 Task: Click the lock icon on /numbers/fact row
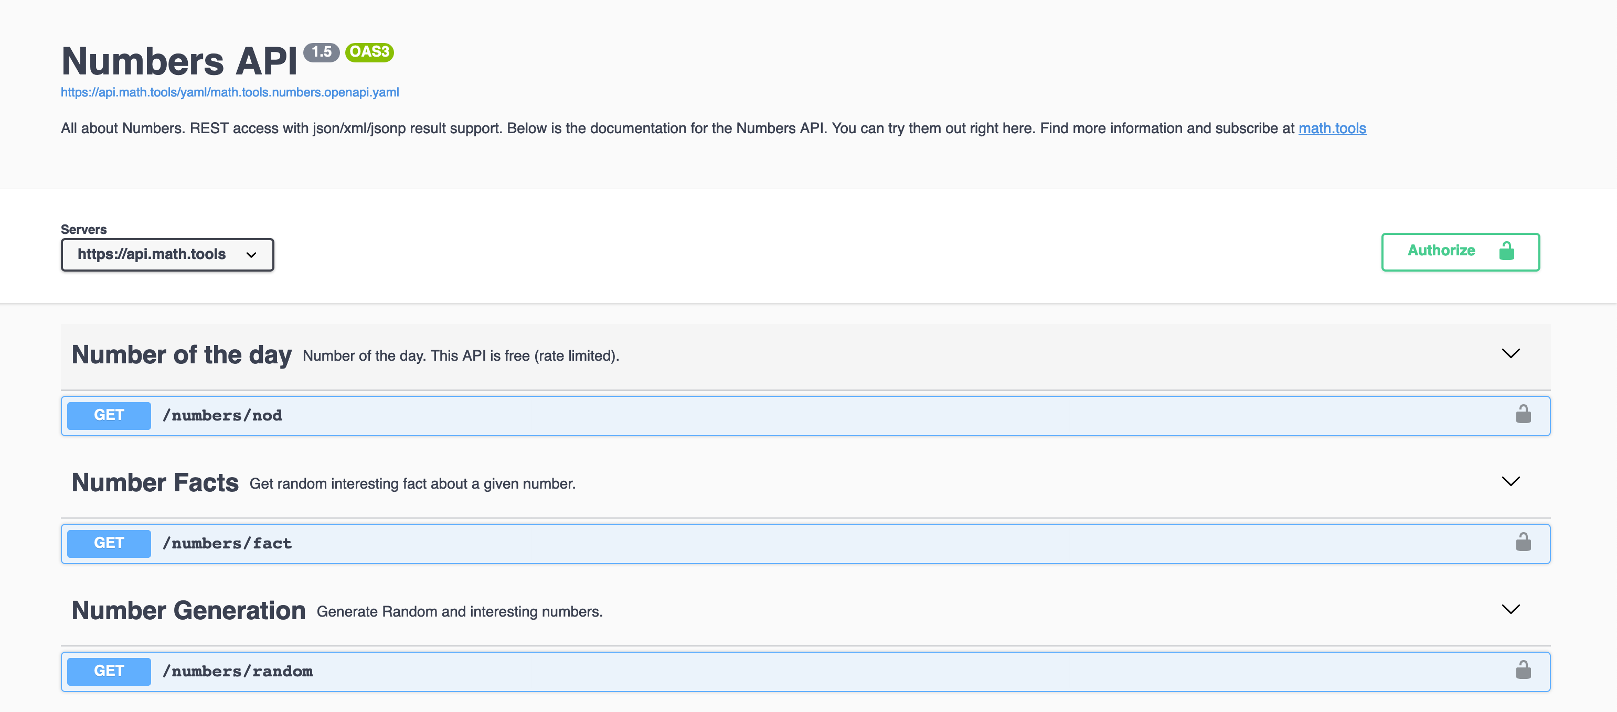[x=1523, y=543]
